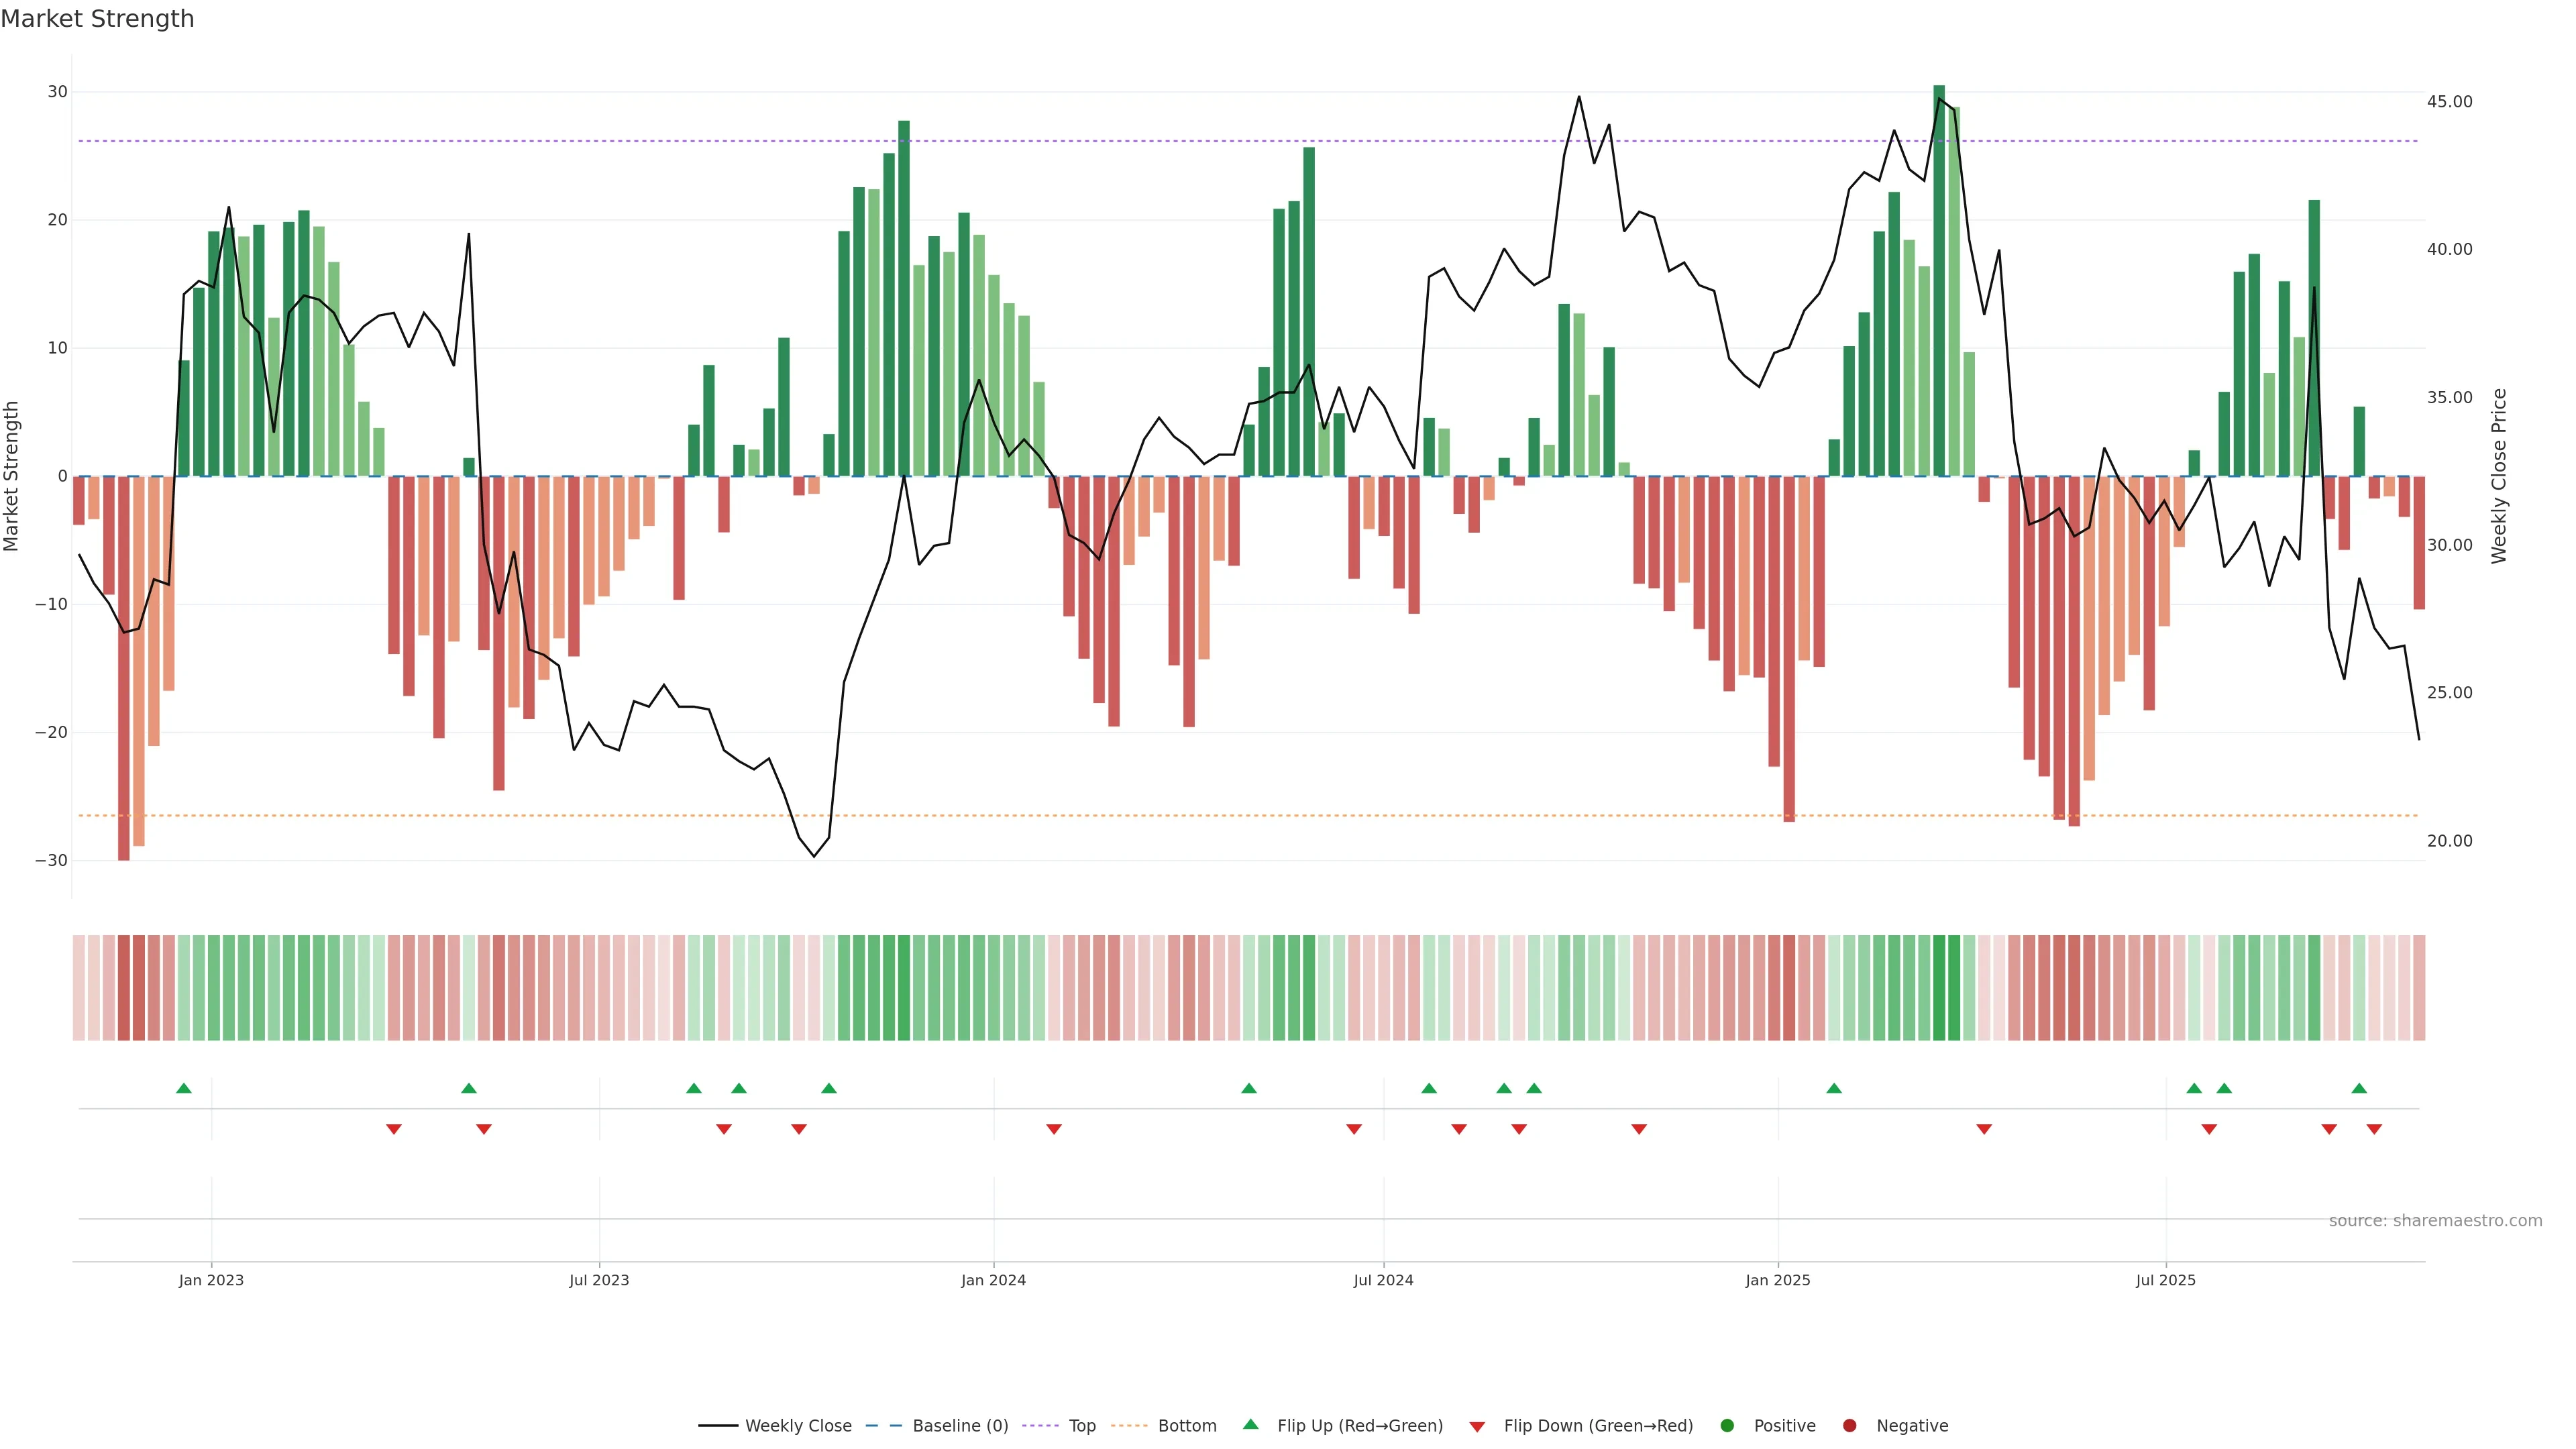
Task: Click the Flip Up green triangle legend icon
Action: click(x=1250, y=1424)
